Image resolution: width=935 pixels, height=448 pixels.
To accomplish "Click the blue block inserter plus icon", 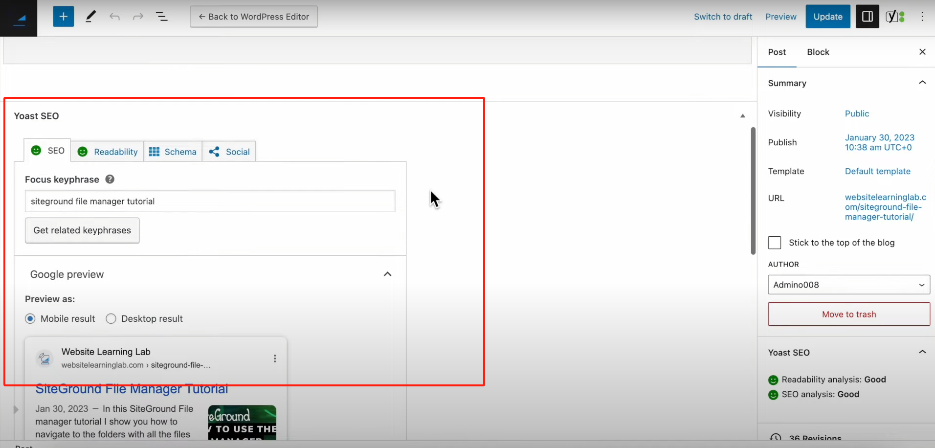I will (x=64, y=17).
